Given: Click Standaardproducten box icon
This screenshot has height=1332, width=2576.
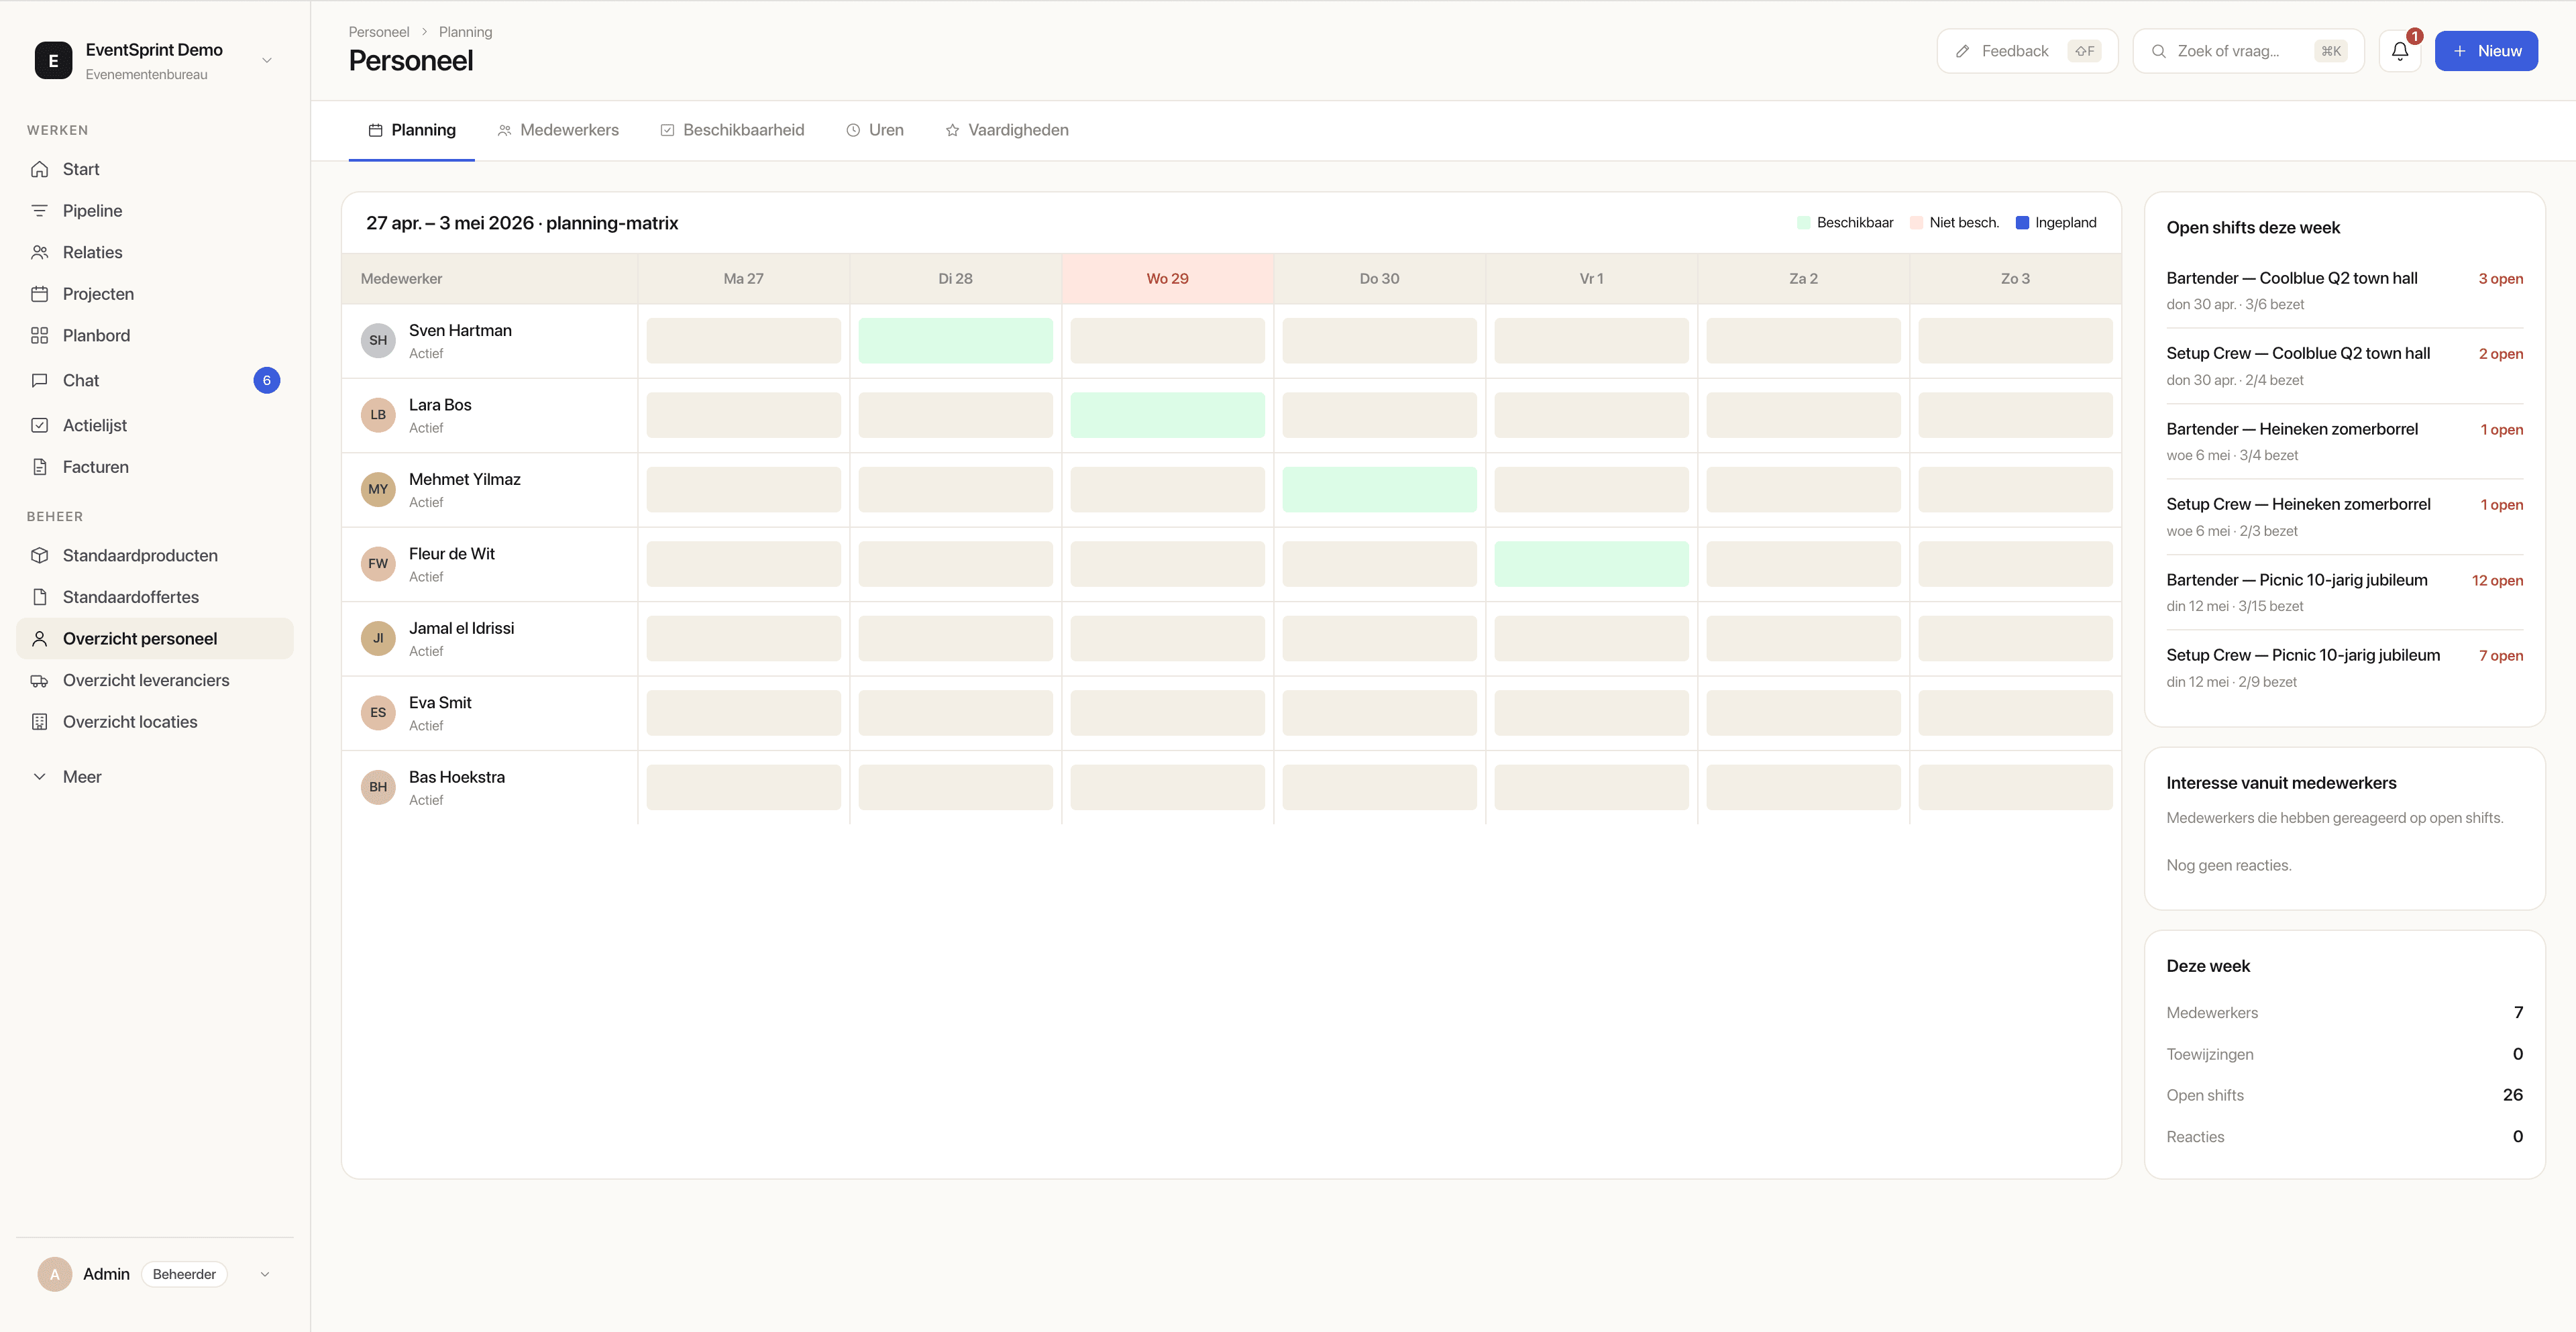Looking at the screenshot, I should click(x=40, y=556).
